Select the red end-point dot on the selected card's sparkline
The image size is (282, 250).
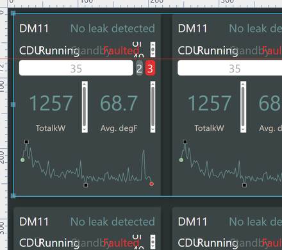[151, 184]
